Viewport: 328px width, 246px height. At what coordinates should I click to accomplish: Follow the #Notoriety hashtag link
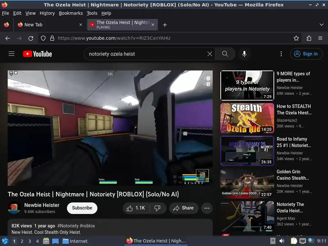68,226
